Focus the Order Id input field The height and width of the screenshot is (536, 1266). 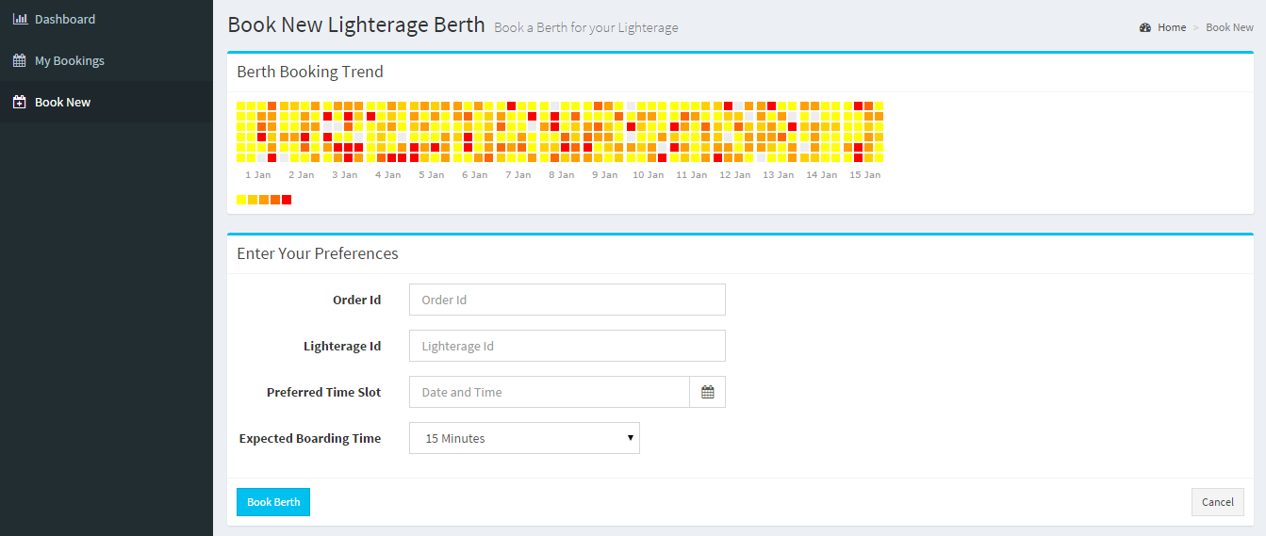click(567, 300)
